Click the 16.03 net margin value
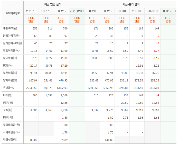The height and width of the screenshot is (145, 179). click(x=95, y=58)
